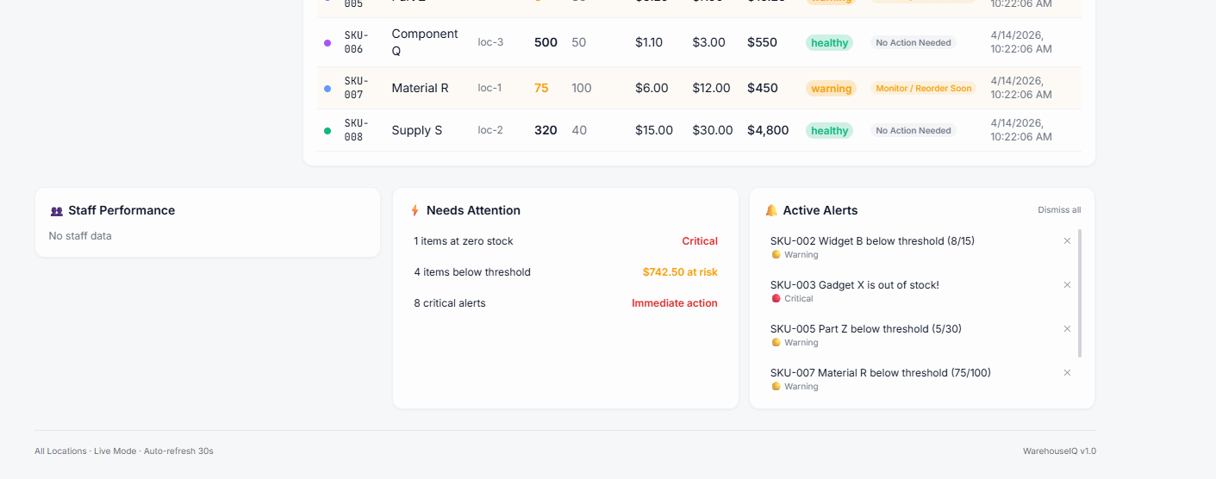Click No Action Needed for Component Q
1216x479 pixels.
[x=914, y=43]
